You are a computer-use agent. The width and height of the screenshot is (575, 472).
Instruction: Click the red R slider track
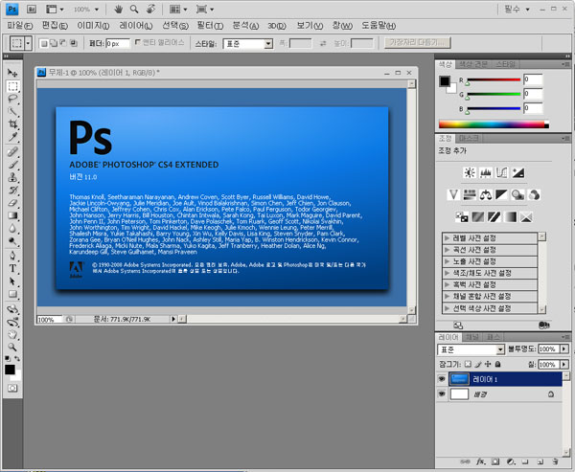pos(494,79)
